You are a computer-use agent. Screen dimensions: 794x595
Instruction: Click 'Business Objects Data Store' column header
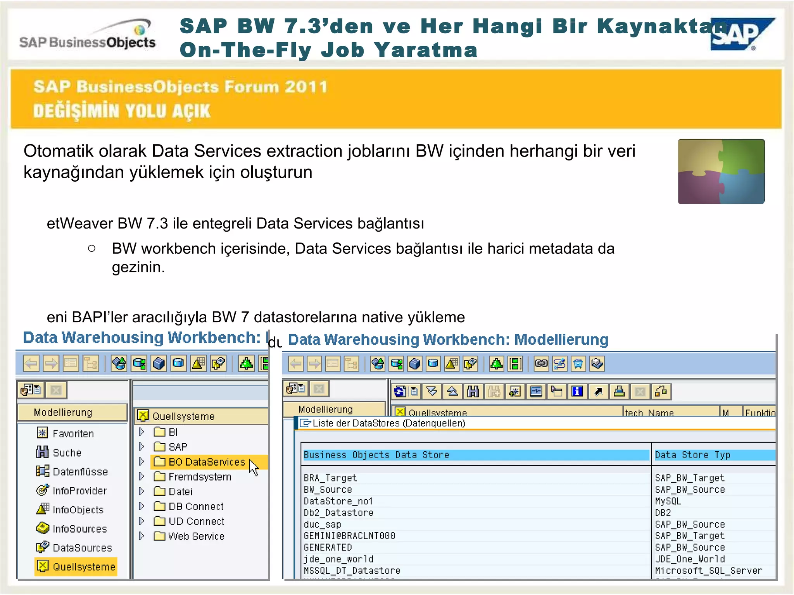[476, 455]
